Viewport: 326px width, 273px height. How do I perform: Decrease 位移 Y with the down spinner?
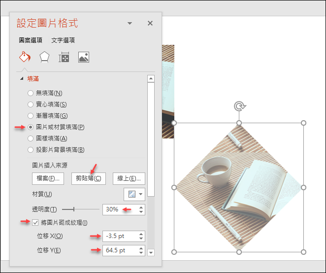tap(141, 253)
